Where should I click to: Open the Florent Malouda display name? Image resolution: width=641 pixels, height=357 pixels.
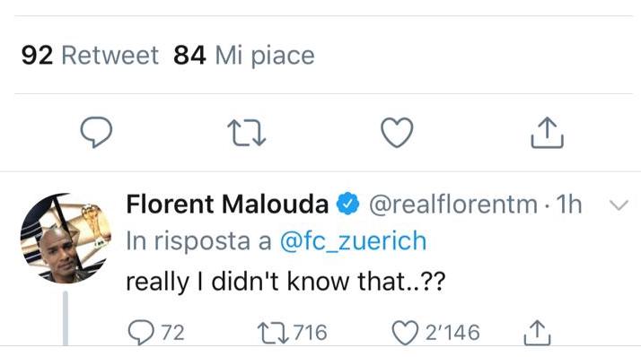tap(227, 204)
